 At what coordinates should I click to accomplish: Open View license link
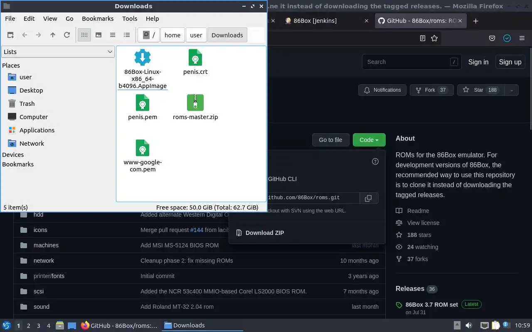pos(423,223)
